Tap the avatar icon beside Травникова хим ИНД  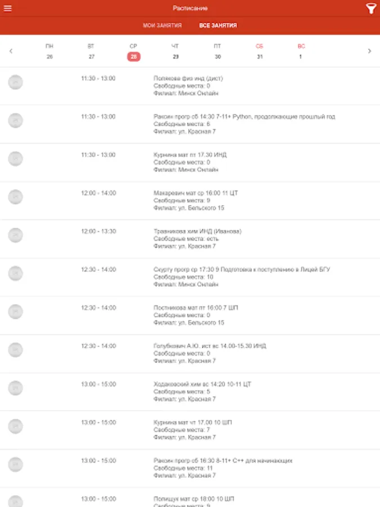[x=16, y=235]
